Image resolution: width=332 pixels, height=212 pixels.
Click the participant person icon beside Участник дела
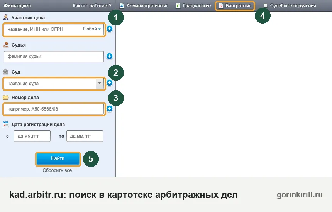[6, 17]
